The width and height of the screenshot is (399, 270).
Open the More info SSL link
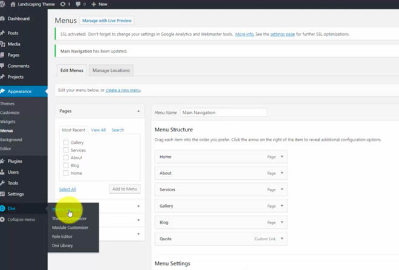244,34
